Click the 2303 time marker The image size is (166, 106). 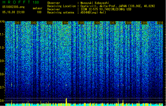click(49, 23)
